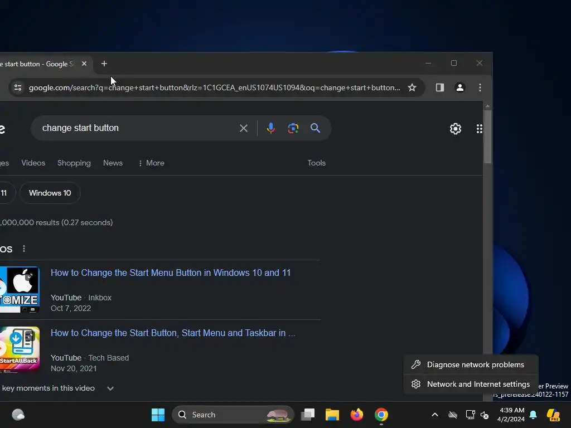571x428 pixels.
Task: Maximize the Chrome window
Action: (454, 64)
